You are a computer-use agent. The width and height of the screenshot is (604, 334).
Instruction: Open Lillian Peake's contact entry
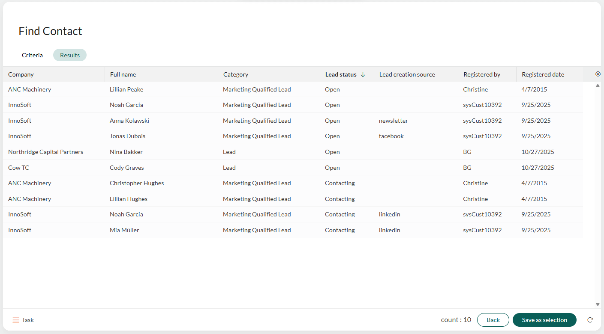tap(126, 89)
